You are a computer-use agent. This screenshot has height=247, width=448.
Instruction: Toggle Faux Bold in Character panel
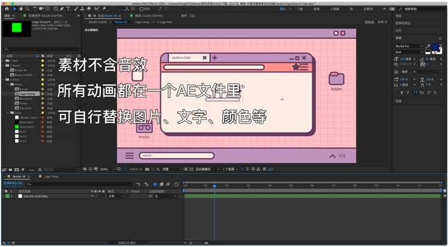click(402, 93)
